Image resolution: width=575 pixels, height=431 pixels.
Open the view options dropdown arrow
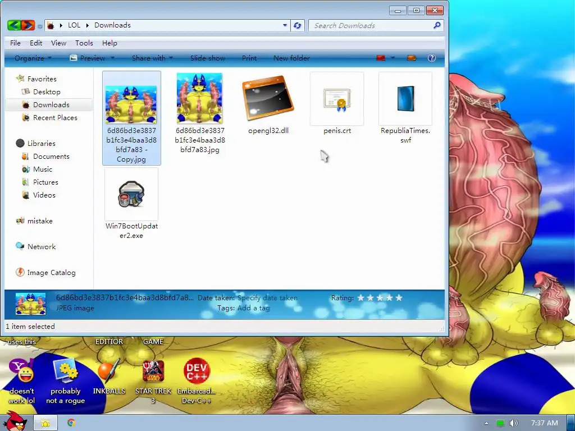click(393, 58)
